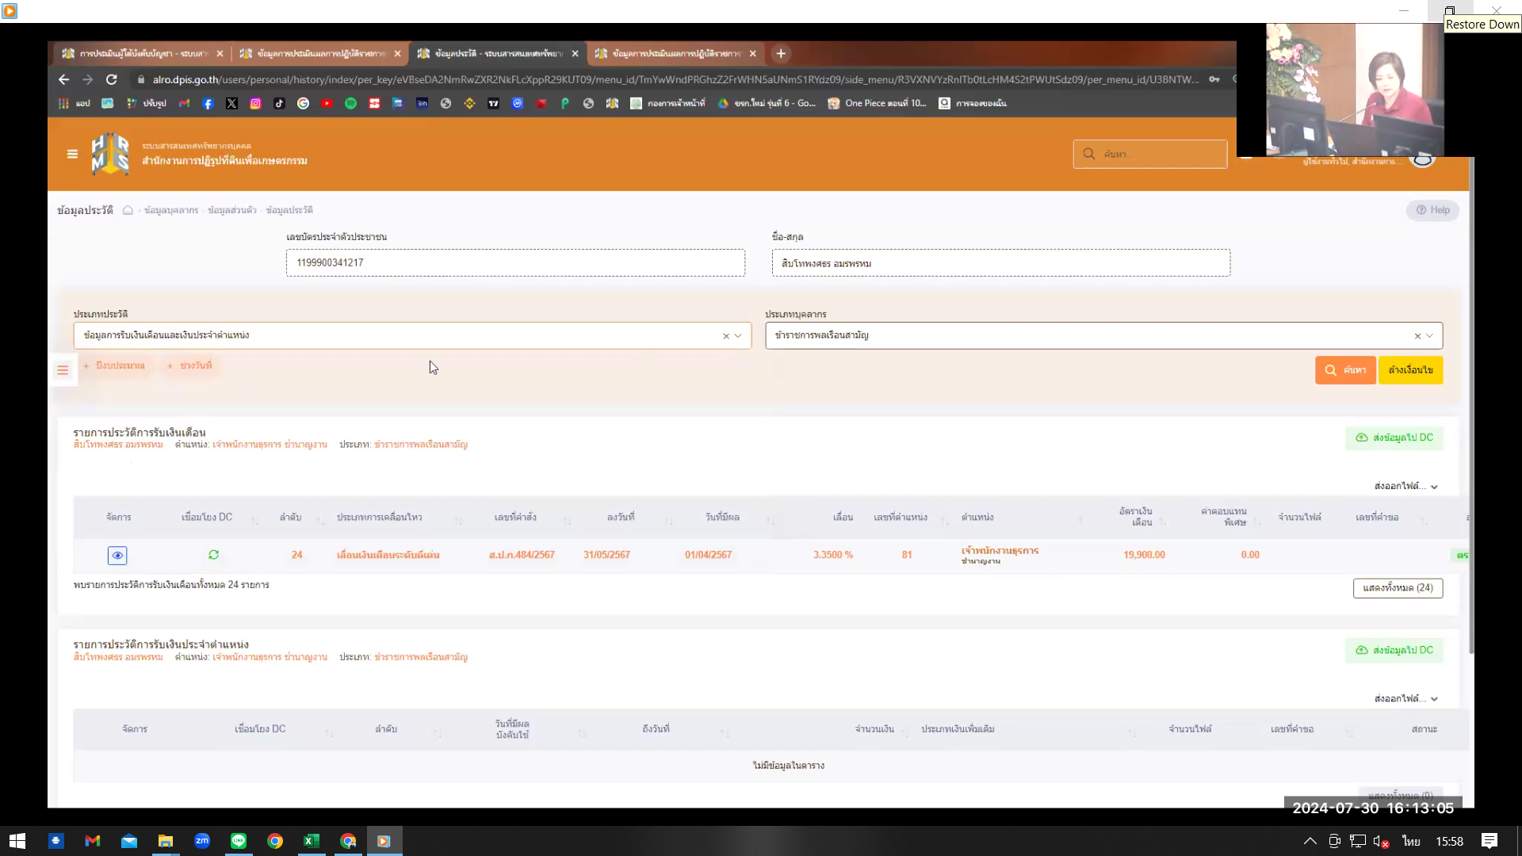This screenshot has width=1522, height=856.
Task: Click the orange side menu icon beside ปีงบประมาณ
Action: 63,370
